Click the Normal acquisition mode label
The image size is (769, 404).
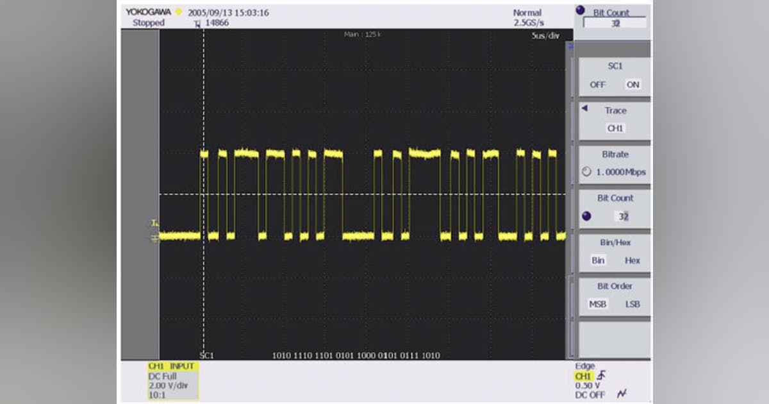529,12
